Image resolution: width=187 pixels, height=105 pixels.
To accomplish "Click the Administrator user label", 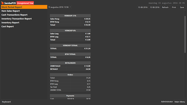I will (167, 102).
